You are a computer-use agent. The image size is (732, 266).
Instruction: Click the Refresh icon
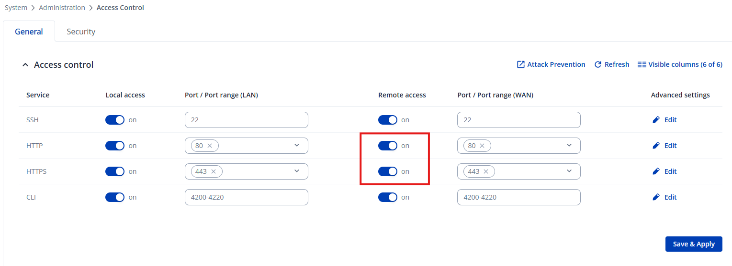click(597, 64)
